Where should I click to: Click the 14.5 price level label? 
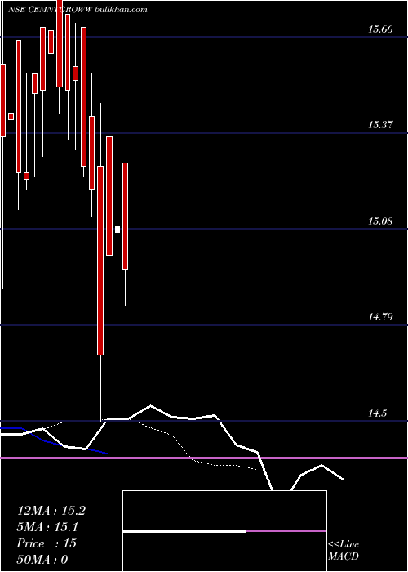pyautogui.click(x=377, y=413)
